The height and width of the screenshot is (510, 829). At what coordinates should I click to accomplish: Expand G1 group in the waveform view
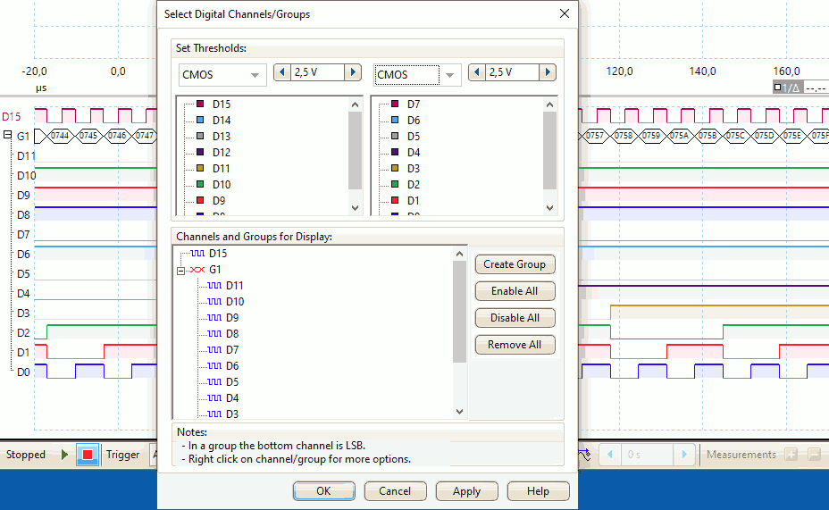coord(7,136)
